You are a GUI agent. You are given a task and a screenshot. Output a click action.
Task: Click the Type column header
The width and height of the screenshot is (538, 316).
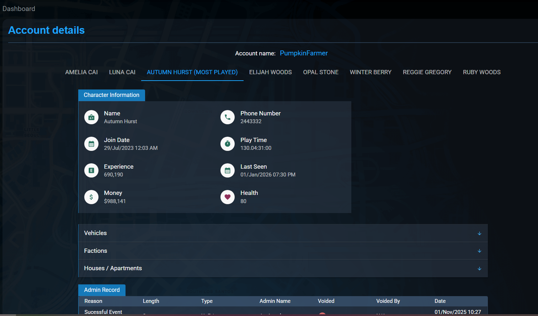207,301
